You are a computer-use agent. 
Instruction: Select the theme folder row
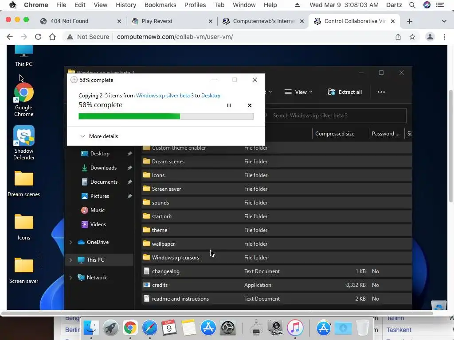[277, 230]
